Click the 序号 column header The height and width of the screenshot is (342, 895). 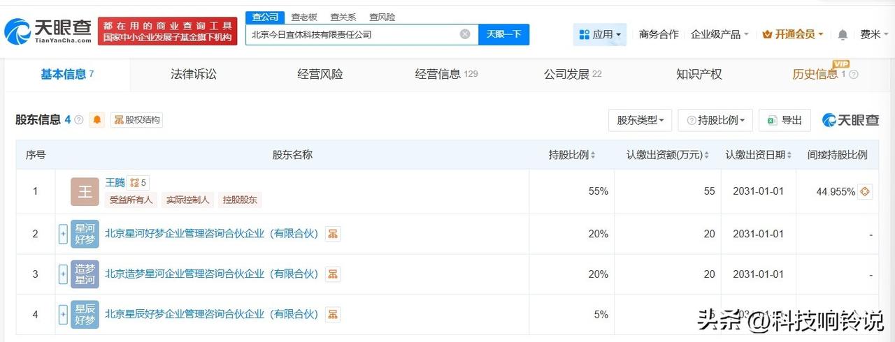(x=36, y=155)
